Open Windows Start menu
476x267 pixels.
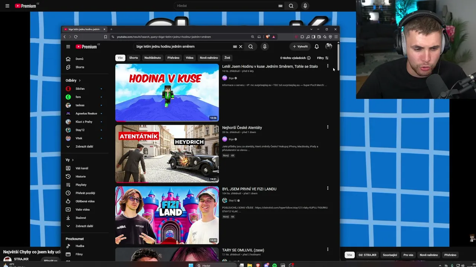pos(191,265)
